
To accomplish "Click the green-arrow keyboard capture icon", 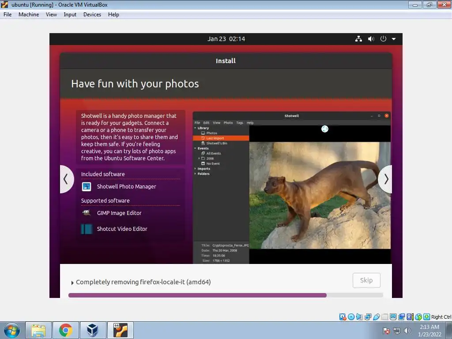I will (x=427, y=317).
